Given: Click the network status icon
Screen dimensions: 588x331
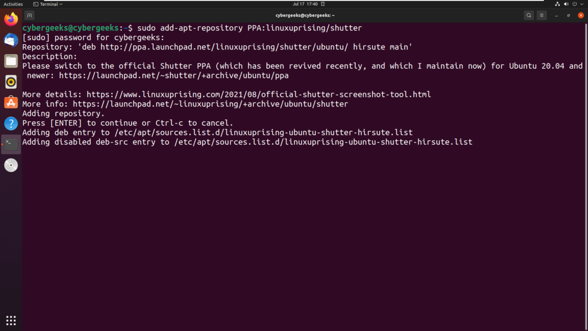Looking at the screenshot, I should coord(557,4).
